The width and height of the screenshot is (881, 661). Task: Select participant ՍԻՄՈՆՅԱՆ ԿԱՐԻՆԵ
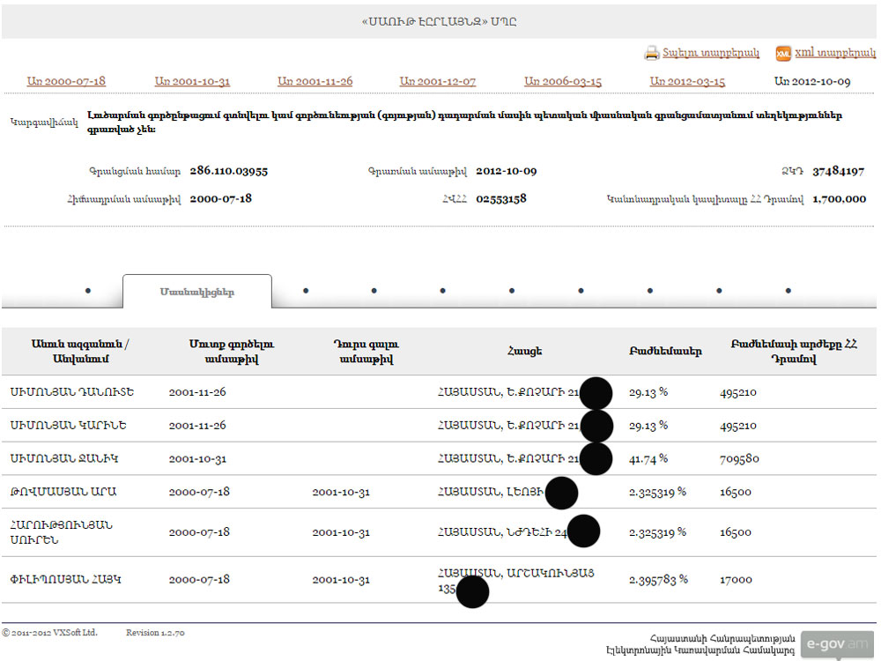pos(68,425)
